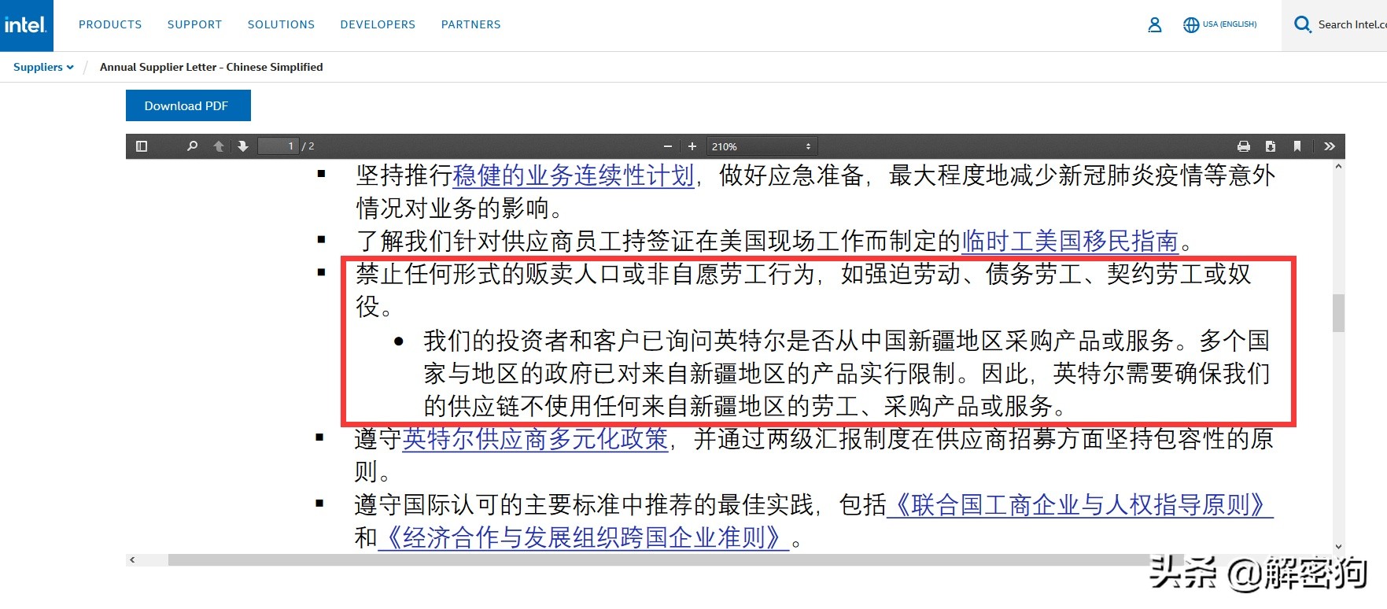Toggle the PDF sidebar panel
Viewport: 1387px width, 609px height.
(x=142, y=146)
